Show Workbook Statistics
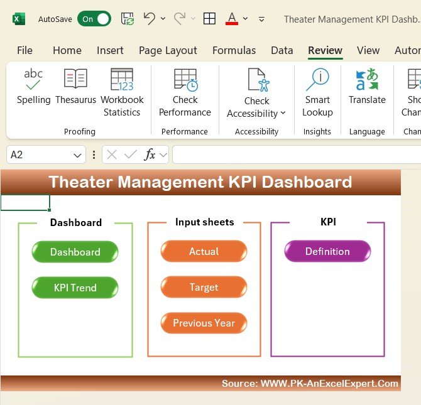 (122, 92)
